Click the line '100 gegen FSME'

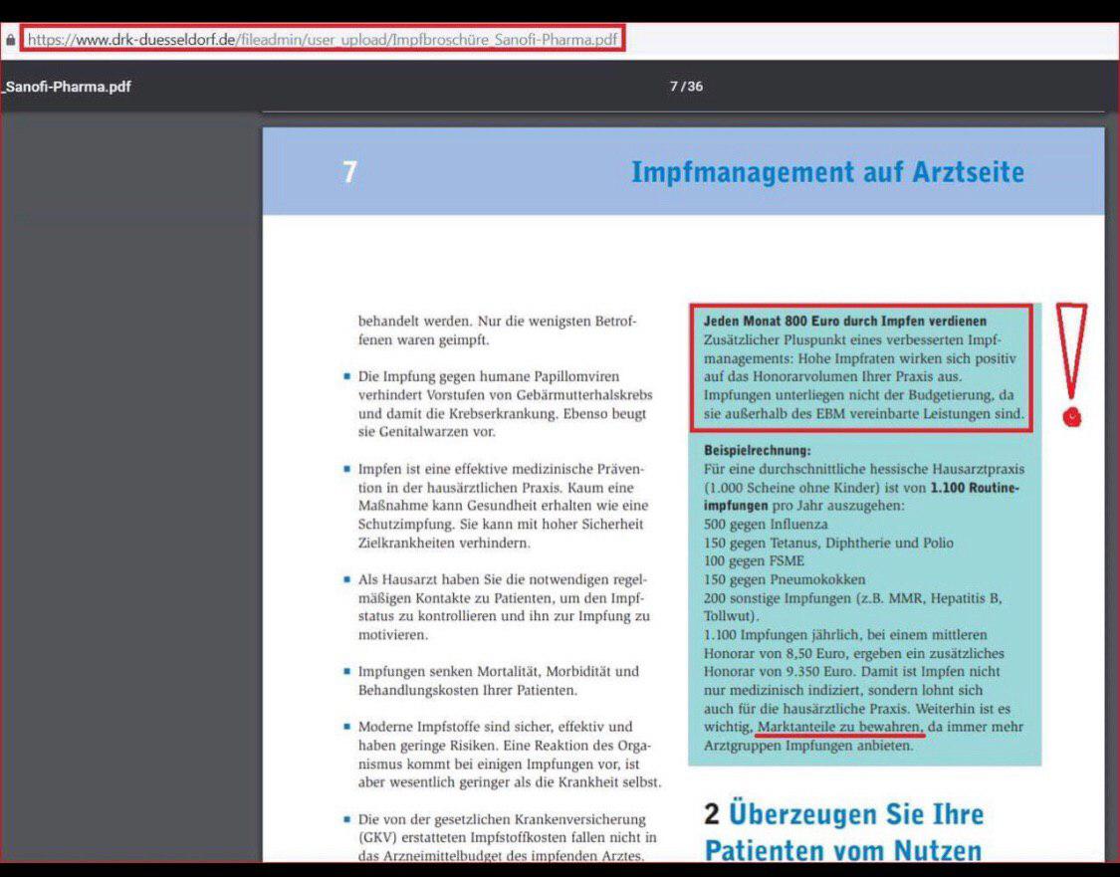[754, 561]
